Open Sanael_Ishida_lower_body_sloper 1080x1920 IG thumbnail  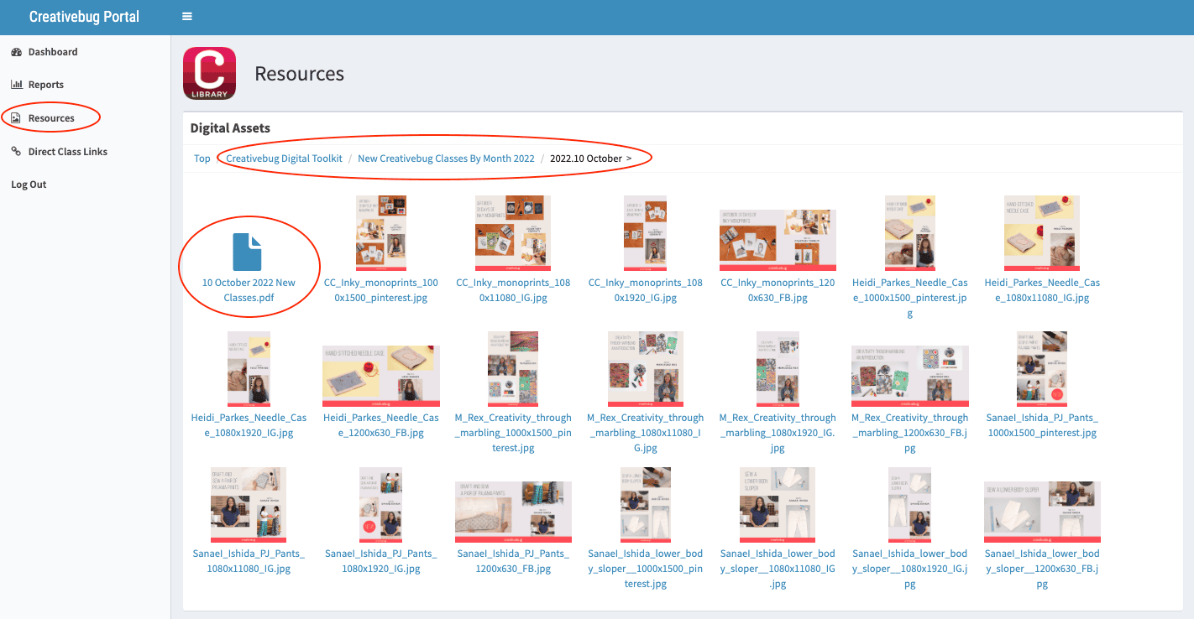coord(909,505)
